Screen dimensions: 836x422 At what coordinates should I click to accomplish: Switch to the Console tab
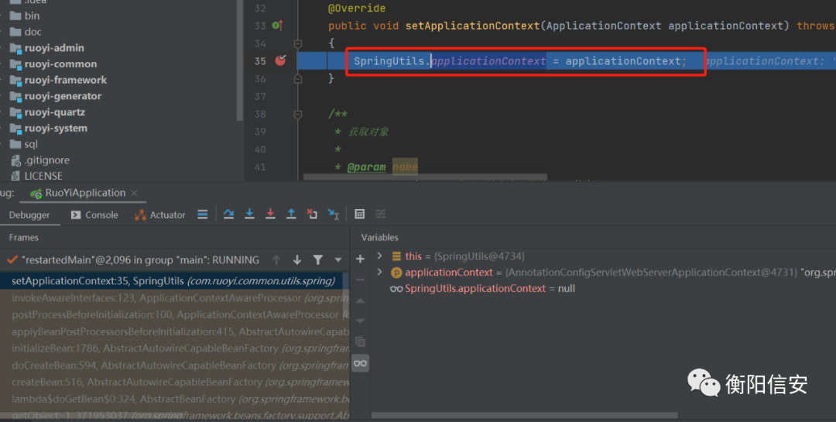[94, 214]
